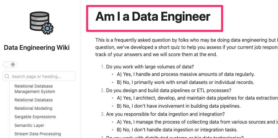Click answer B about no pipeline involvement
This screenshot has width=278, height=138.
(179, 106)
